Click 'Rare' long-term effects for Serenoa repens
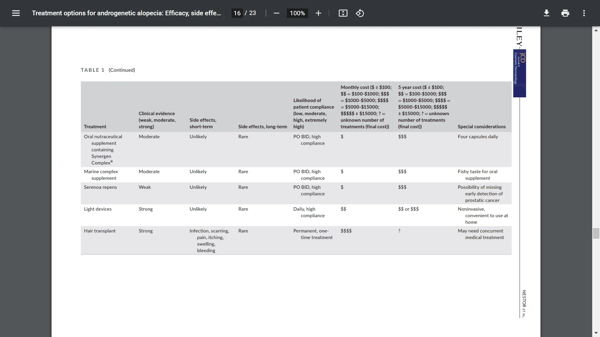The image size is (600, 337). [x=243, y=187]
